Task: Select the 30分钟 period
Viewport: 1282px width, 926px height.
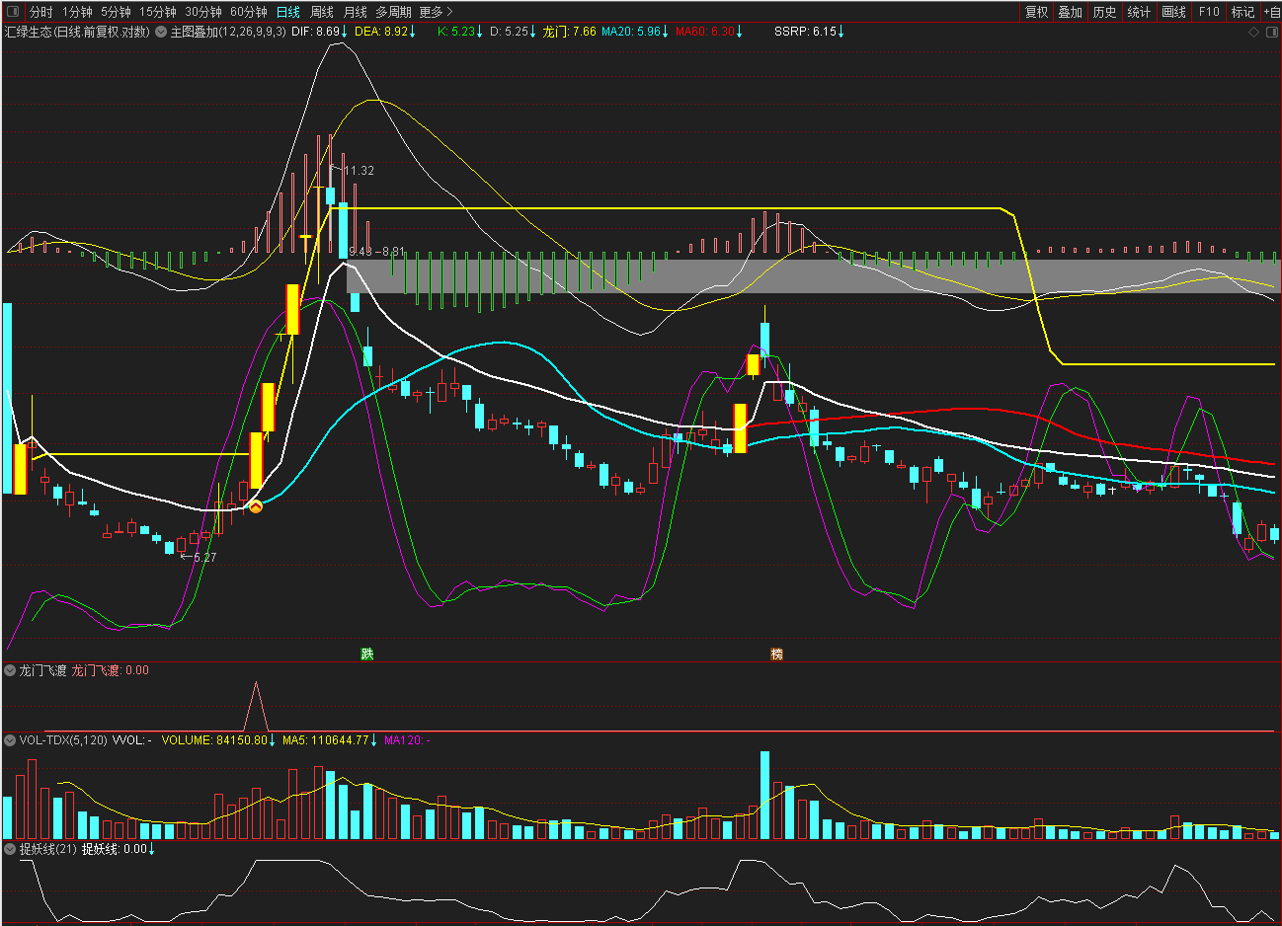Action: [203, 12]
